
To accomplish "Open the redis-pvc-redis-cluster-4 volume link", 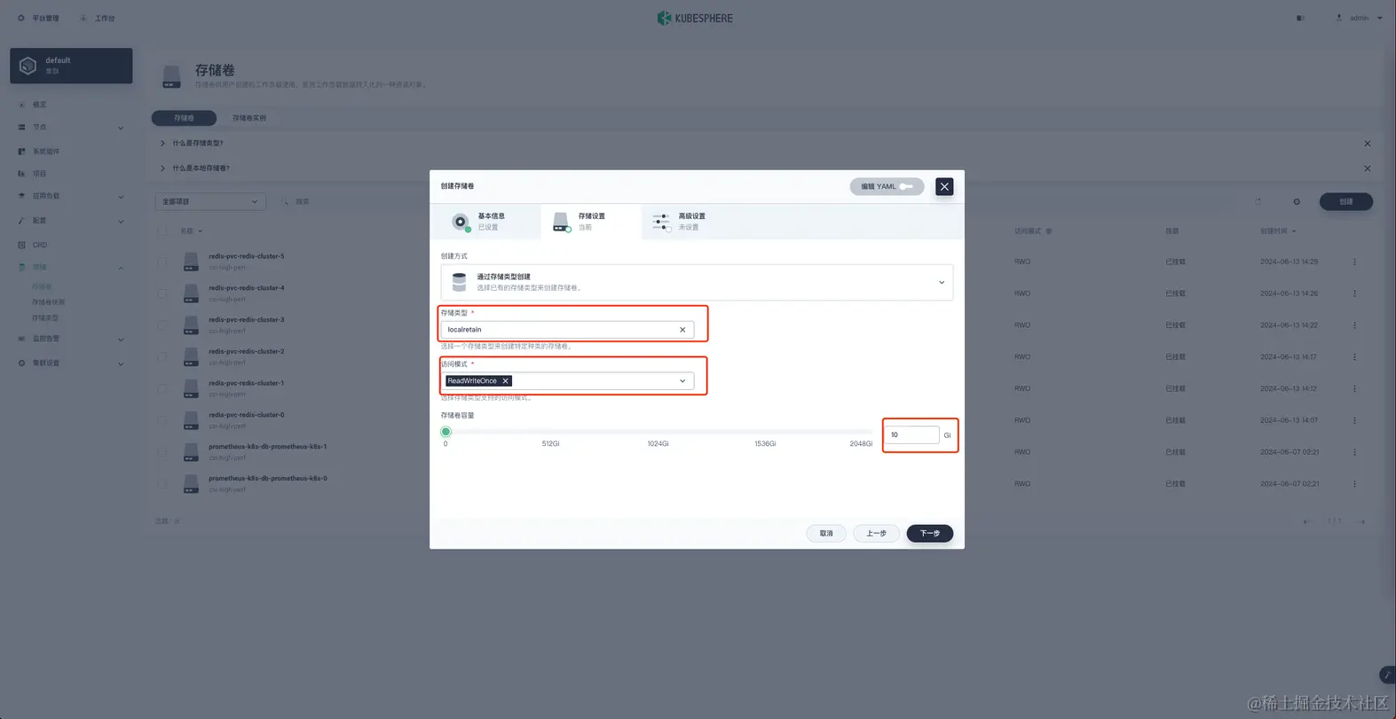I will coord(247,288).
